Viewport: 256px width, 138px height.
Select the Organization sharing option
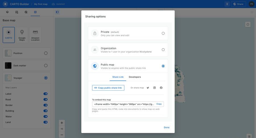[x=128, y=50]
